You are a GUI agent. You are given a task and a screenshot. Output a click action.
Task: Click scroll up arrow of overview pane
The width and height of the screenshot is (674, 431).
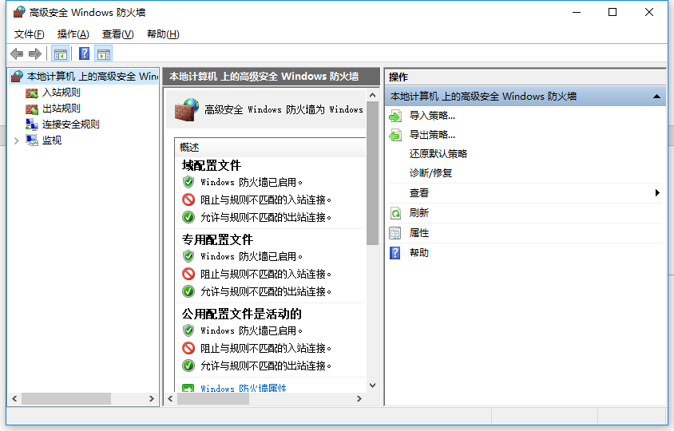373,95
